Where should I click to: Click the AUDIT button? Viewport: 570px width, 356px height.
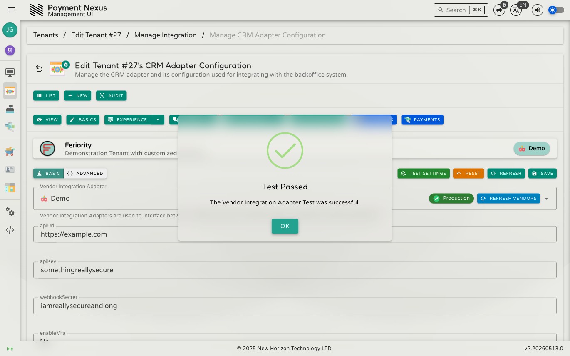[x=111, y=95]
